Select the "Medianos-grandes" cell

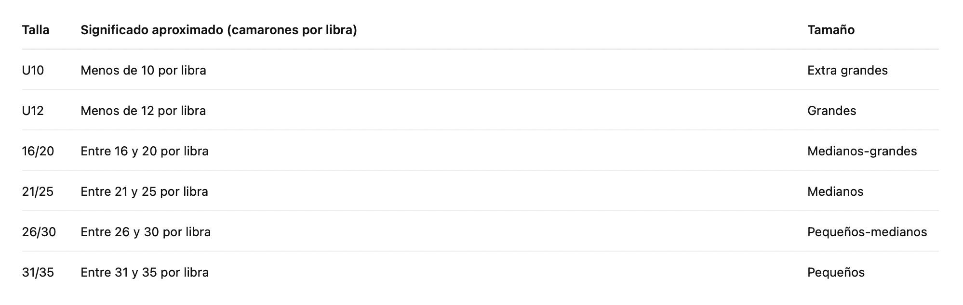[862, 151]
